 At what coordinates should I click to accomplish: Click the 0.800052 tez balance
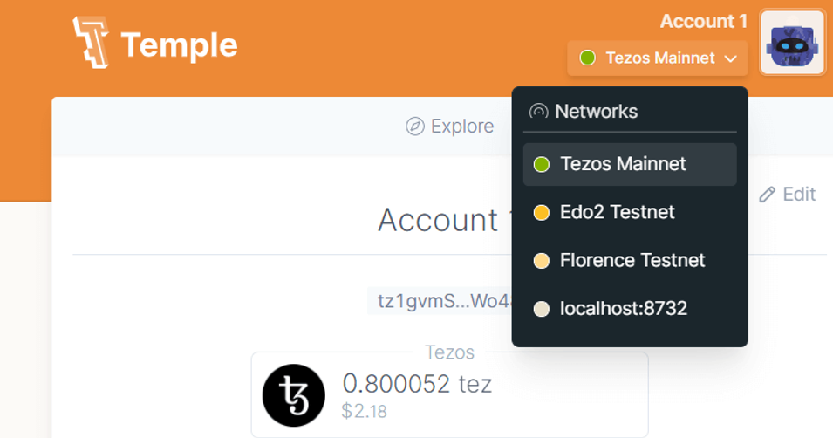click(x=417, y=384)
